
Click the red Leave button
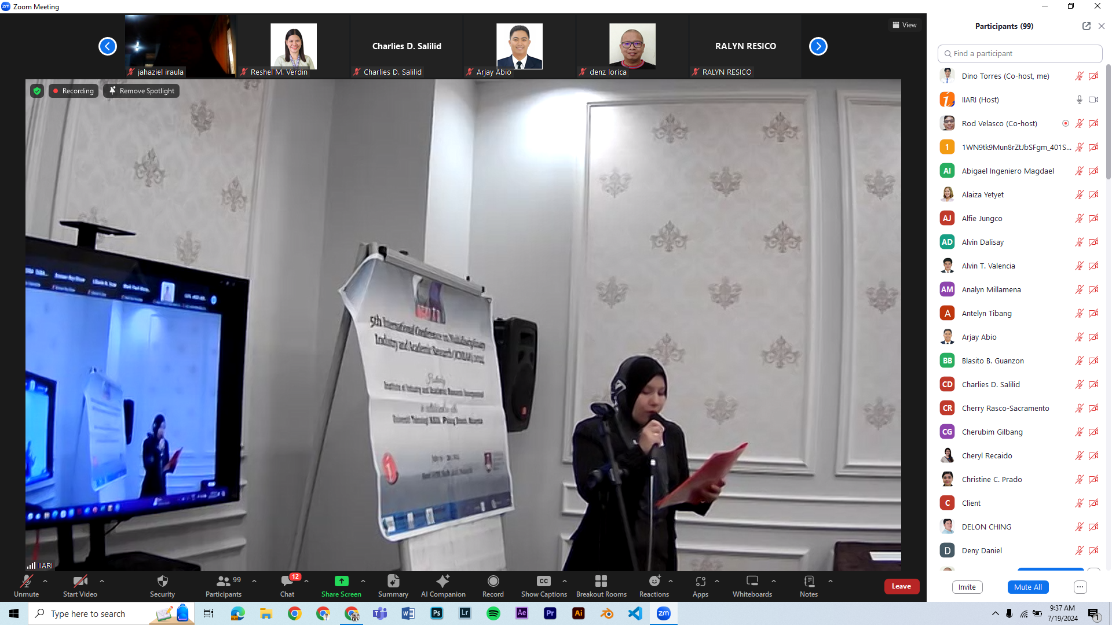point(901,586)
